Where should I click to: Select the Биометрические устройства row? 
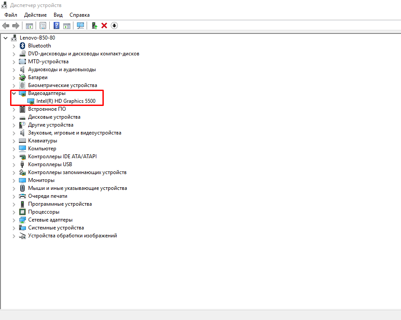click(62, 85)
